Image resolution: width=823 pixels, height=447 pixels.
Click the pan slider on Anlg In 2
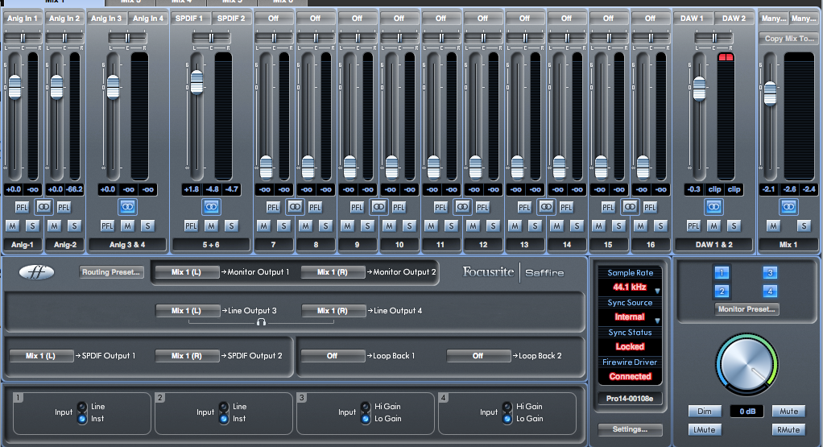[x=64, y=37]
